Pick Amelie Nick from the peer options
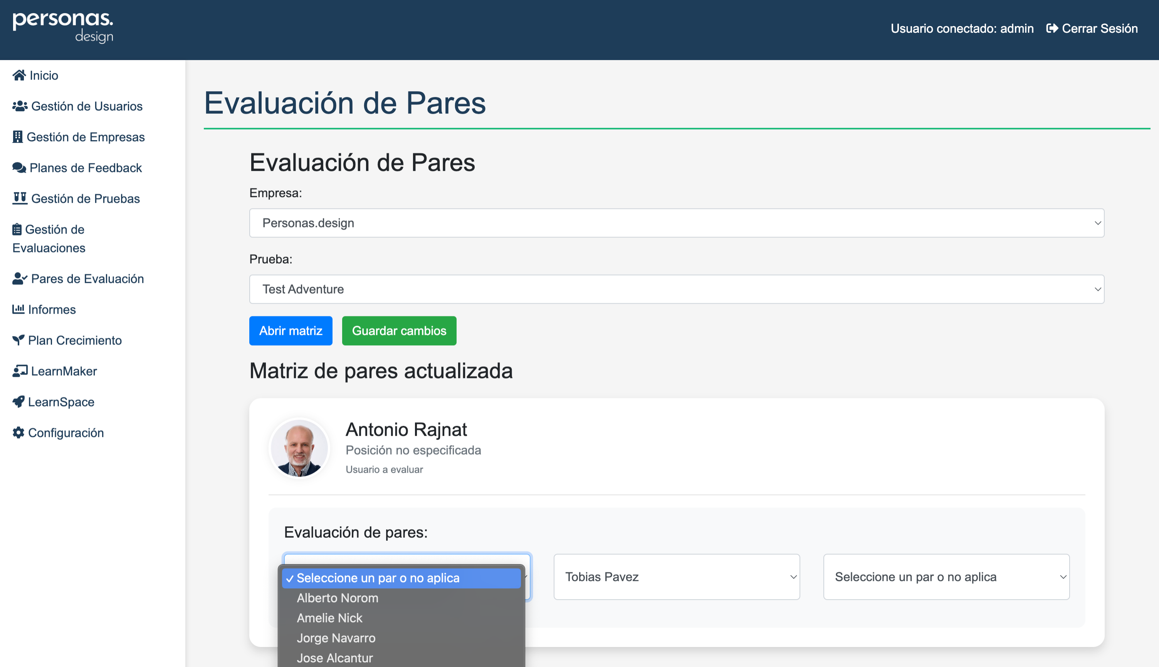This screenshot has height=667, width=1159. [330, 618]
